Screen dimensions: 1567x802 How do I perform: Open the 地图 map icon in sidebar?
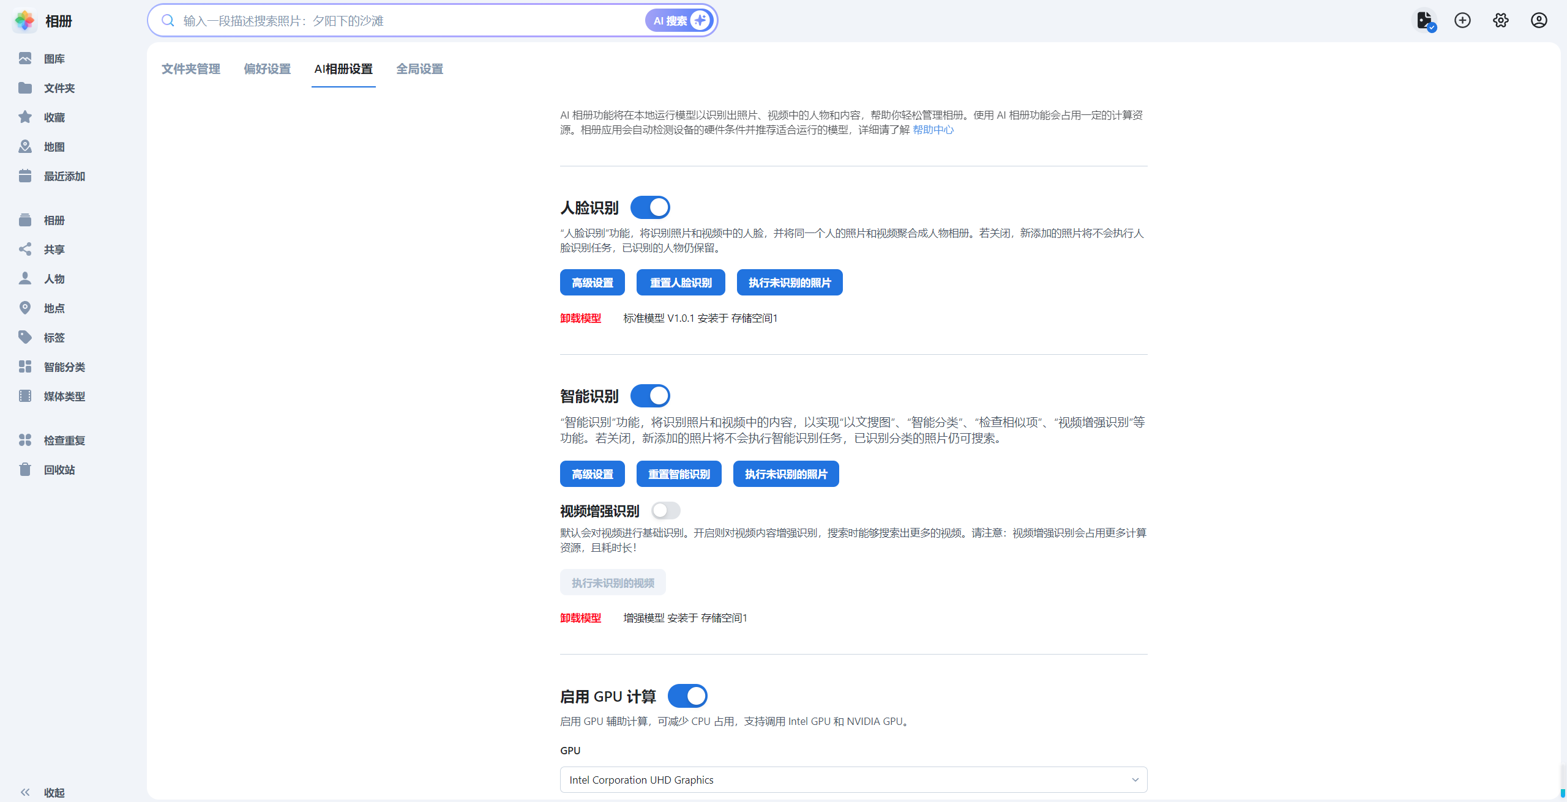coord(25,147)
